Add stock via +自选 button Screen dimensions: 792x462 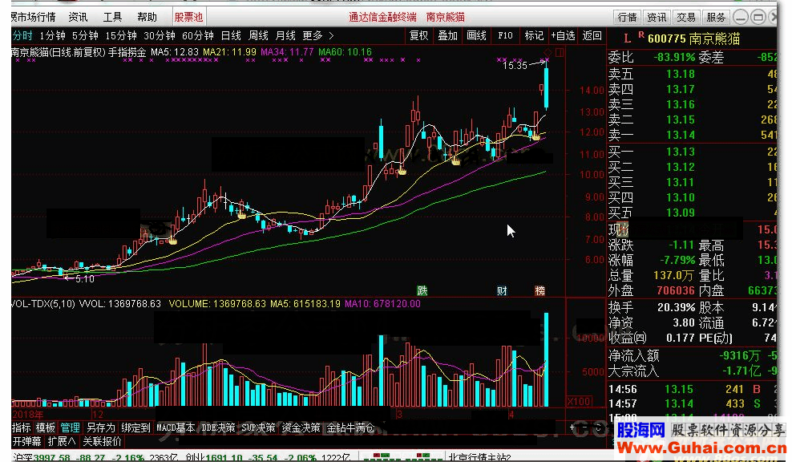coord(563,36)
